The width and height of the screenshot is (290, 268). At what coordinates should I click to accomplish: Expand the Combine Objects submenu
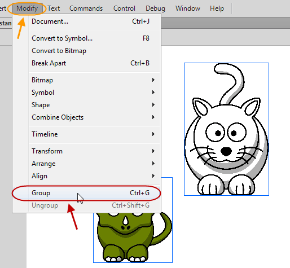click(x=86, y=117)
